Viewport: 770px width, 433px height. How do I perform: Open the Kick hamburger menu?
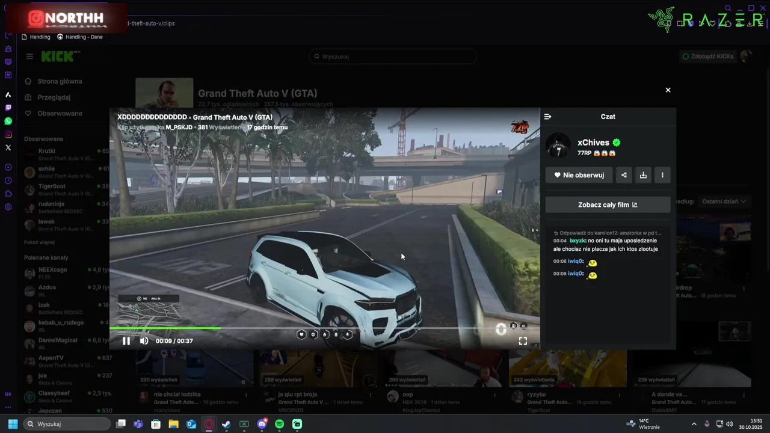click(29, 57)
